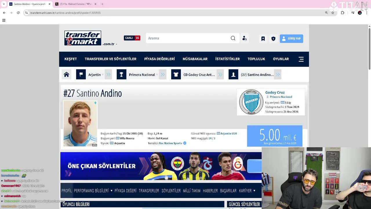Select the PROFİL tab
Image resolution: width=371 pixels, height=209 pixels.
click(x=66, y=191)
